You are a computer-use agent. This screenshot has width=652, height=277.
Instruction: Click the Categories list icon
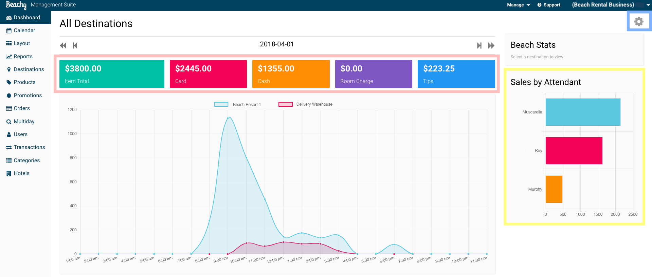tap(9, 161)
